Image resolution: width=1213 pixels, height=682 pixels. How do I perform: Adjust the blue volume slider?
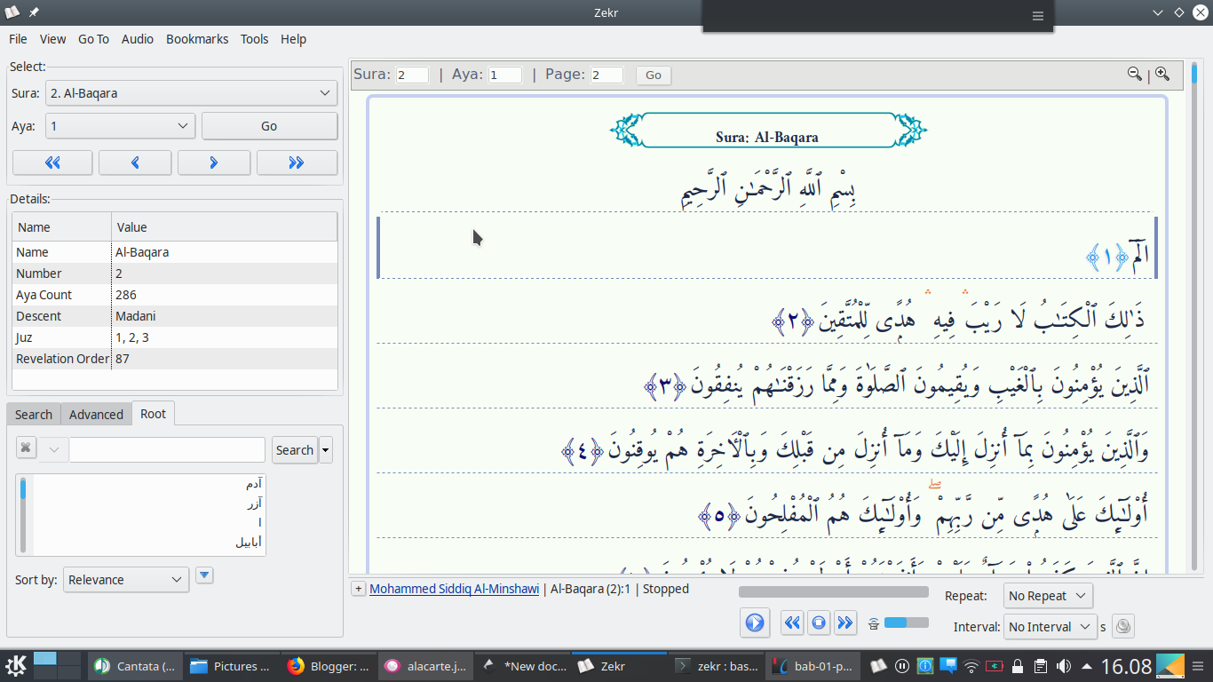pos(906,623)
